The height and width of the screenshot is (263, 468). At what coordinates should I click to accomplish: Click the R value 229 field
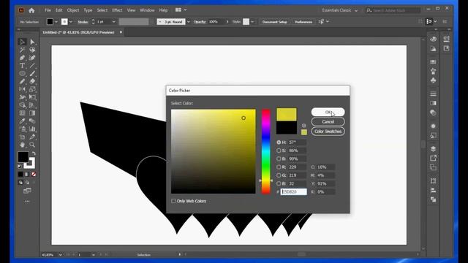coord(297,167)
